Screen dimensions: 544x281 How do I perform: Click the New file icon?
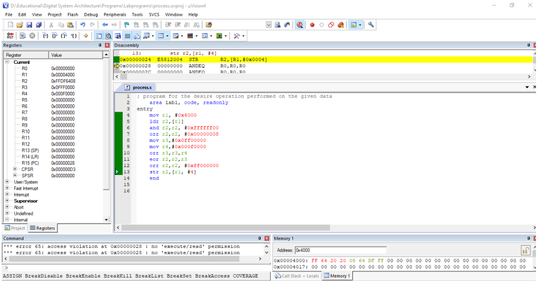click(10, 25)
